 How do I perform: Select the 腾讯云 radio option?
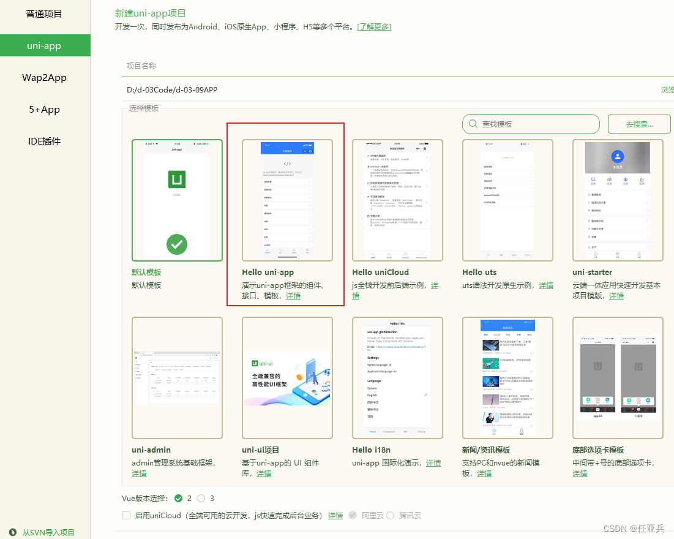click(391, 515)
